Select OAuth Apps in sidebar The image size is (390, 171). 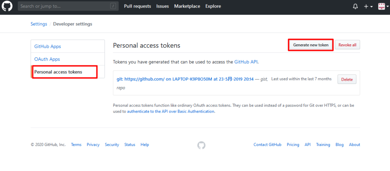tap(47, 59)
